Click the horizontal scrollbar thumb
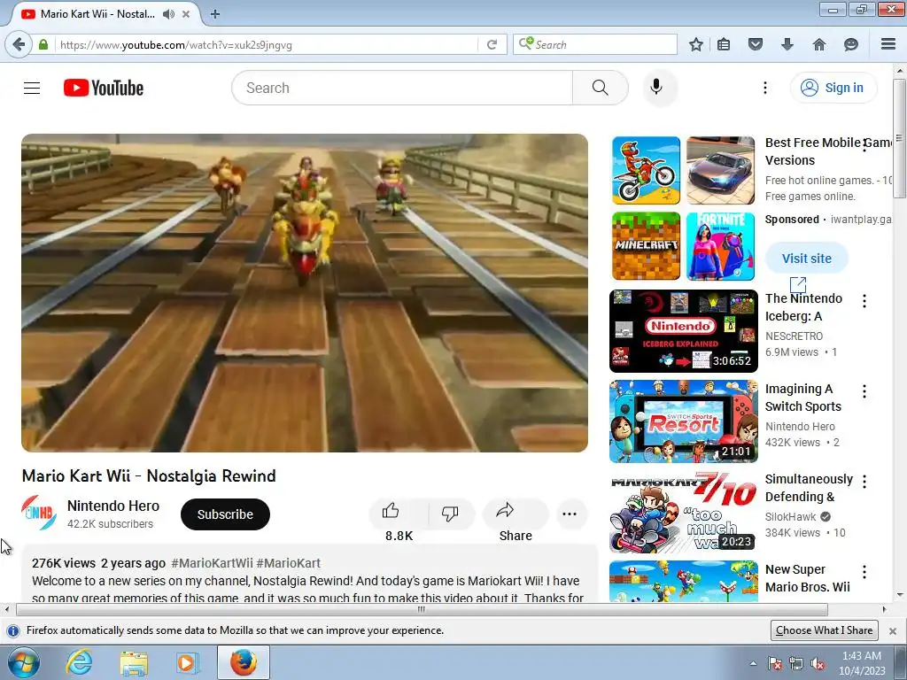This screenshot has height=680, width=907. coord(422,609)
